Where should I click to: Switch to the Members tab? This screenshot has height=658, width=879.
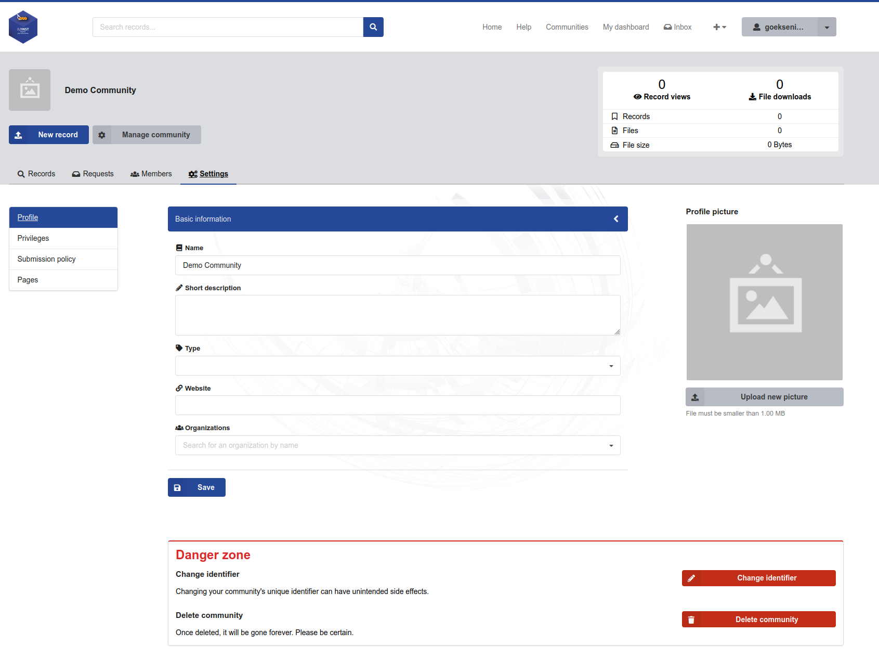click(x=151, y=174)
